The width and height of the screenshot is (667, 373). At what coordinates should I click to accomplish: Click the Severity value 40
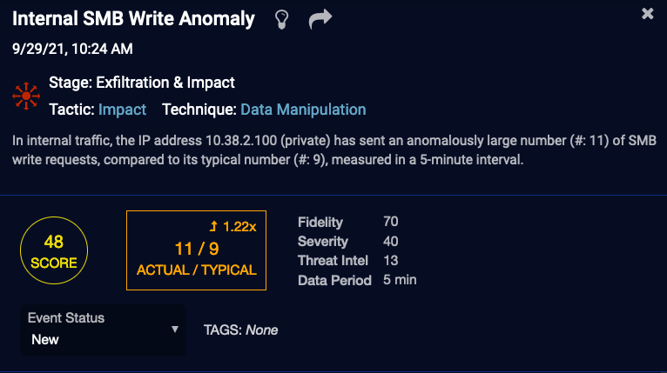point(390,242)
